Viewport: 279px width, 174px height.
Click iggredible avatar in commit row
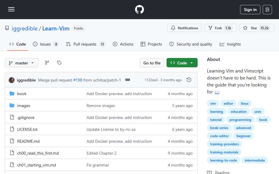click(x=12, y=80)
